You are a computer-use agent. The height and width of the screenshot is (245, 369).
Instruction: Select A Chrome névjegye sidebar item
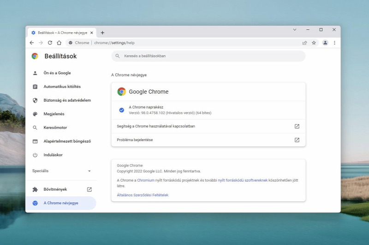[x=61, y=203]
